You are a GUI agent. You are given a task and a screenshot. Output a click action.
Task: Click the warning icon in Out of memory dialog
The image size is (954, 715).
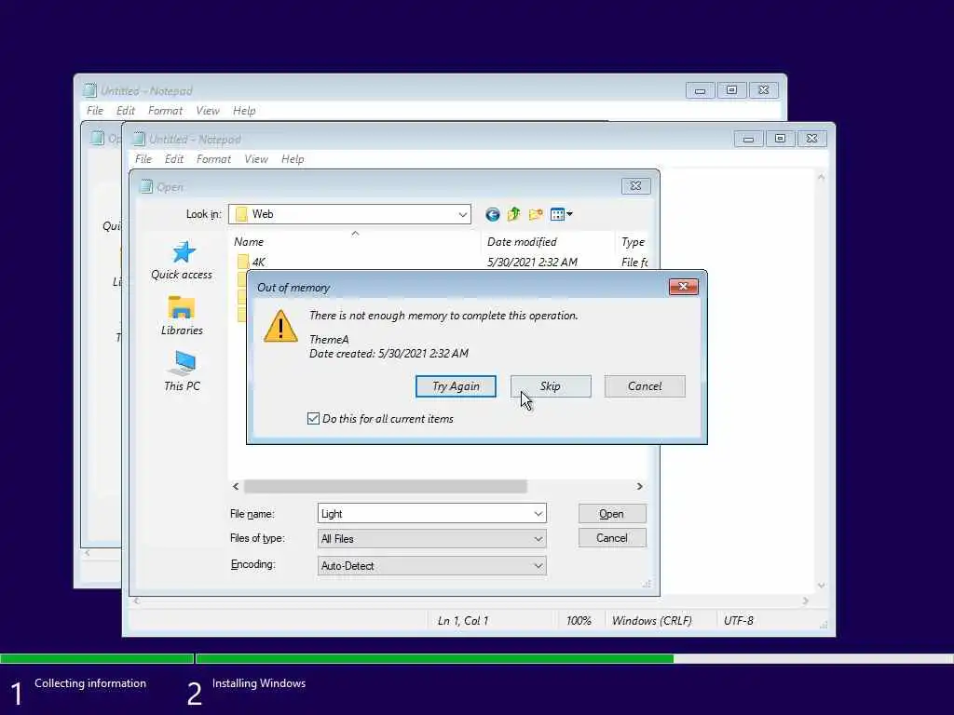(x=280, y=327)
